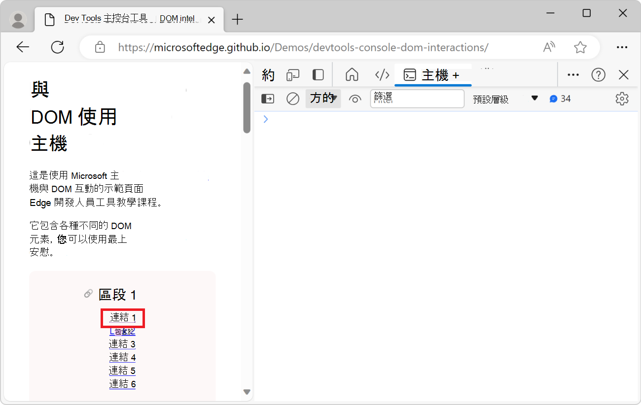Clear the console

pos(293,99)
